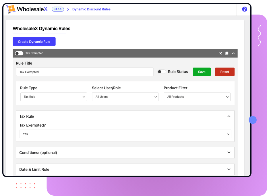Follow the Dynamic Discount Rules breadcrumb link

[x=92, y=9]
